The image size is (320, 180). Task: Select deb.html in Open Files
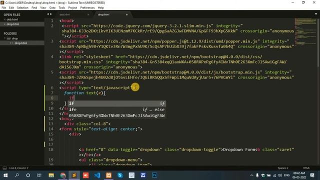tap(12, 19)
